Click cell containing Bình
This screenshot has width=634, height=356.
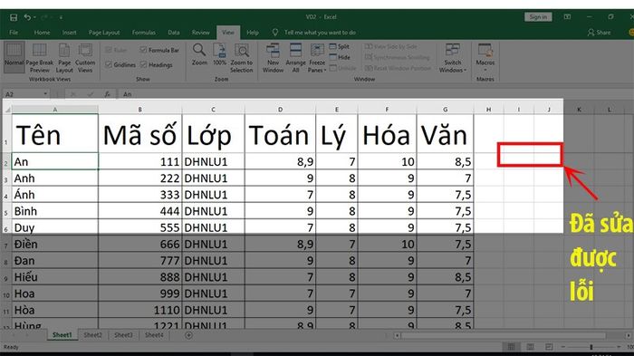[x=55, y=211]
